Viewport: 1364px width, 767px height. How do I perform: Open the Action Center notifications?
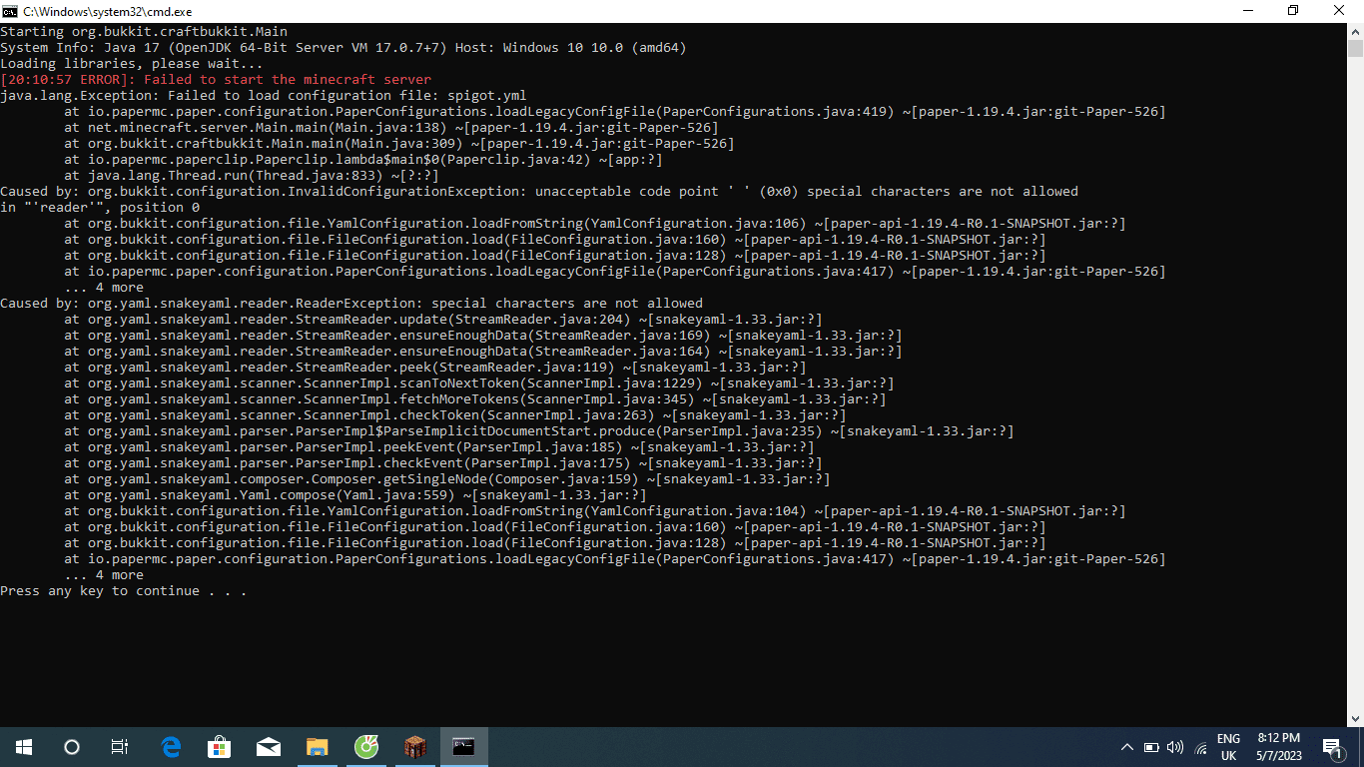click(1333, 747)
